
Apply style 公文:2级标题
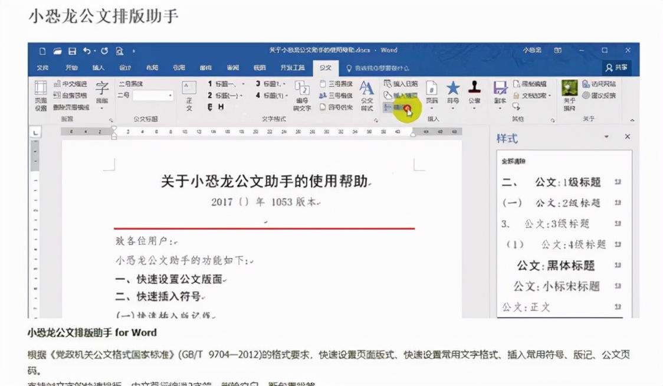[x=561, y=203]
